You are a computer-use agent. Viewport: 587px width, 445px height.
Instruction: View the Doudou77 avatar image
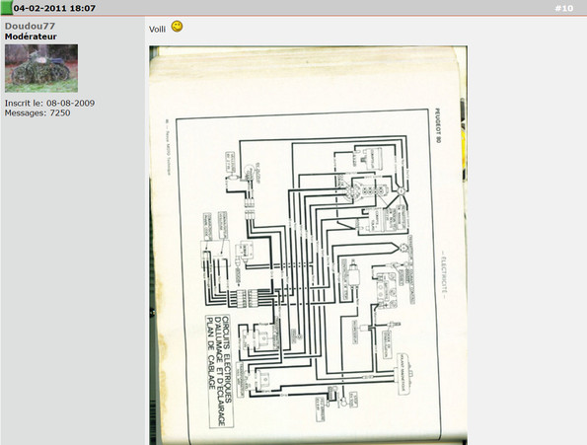[x=41, y=68]
